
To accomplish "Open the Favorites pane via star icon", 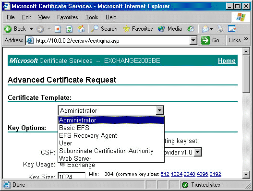I will [x=138, y=29].
